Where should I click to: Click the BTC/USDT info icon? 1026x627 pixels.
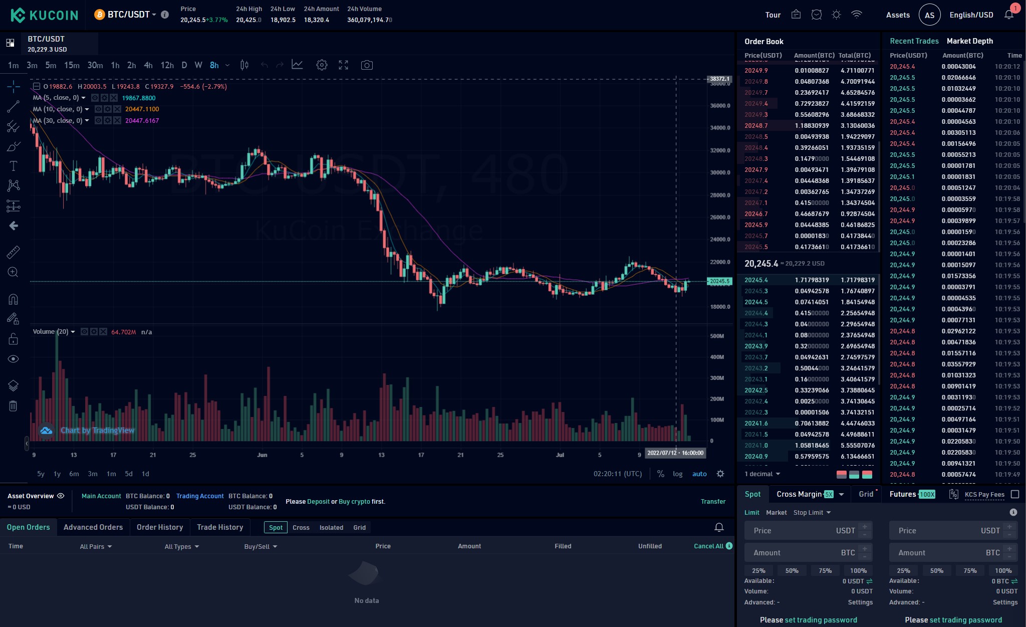[164, 15]
